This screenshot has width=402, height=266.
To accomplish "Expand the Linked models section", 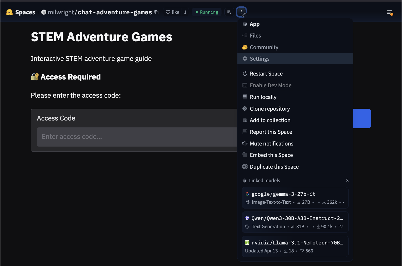I will [265, 180].
